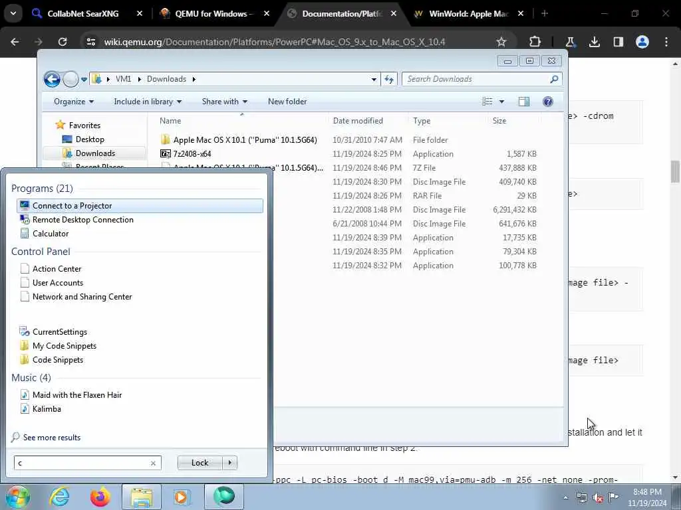Click the search magnifier icon in Search Downloads
The height and width of the screenshot is (510, 681).
coord(554,79)
